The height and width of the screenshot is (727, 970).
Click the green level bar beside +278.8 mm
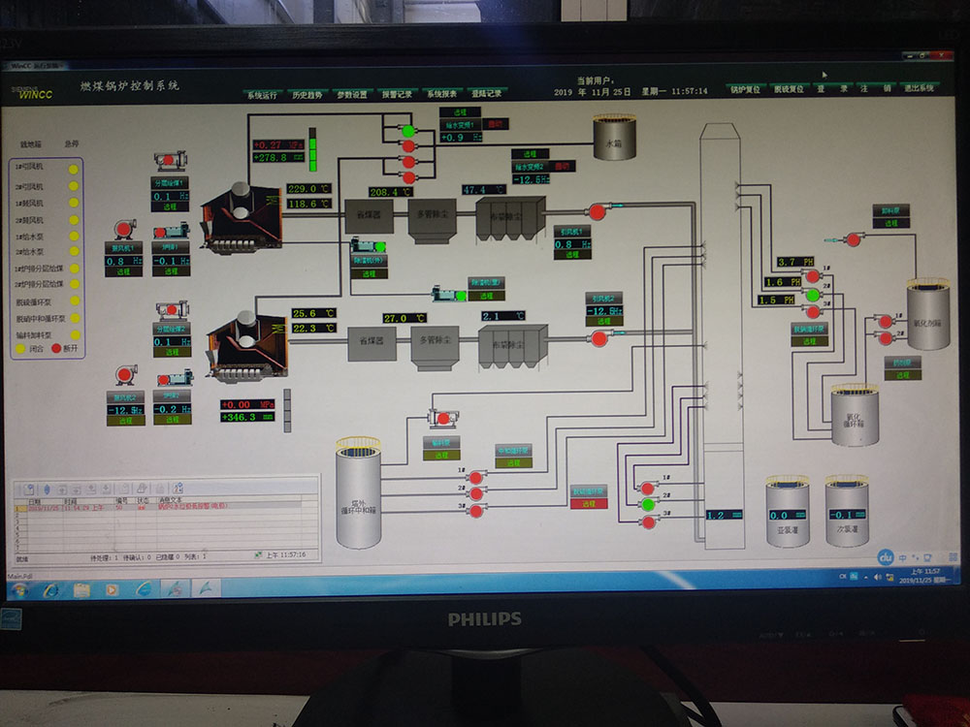(x=312, y=150)
